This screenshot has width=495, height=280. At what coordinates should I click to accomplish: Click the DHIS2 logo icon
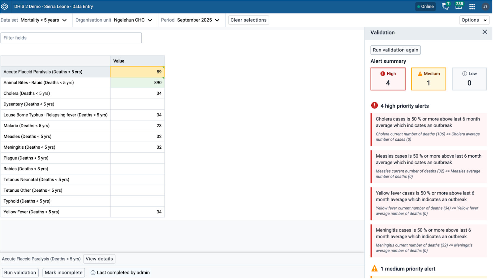pyautogui.click(x=5, y=7)
